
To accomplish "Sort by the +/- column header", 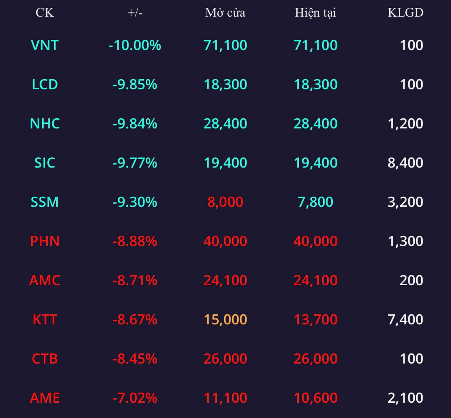I will click(x=135, y=12).
